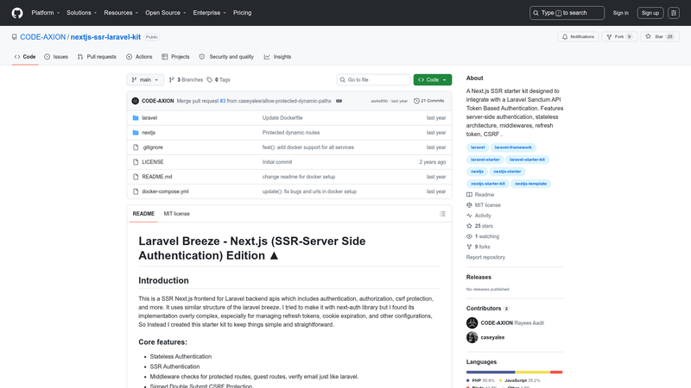Open the Pull requests tab

coord(97,57)
